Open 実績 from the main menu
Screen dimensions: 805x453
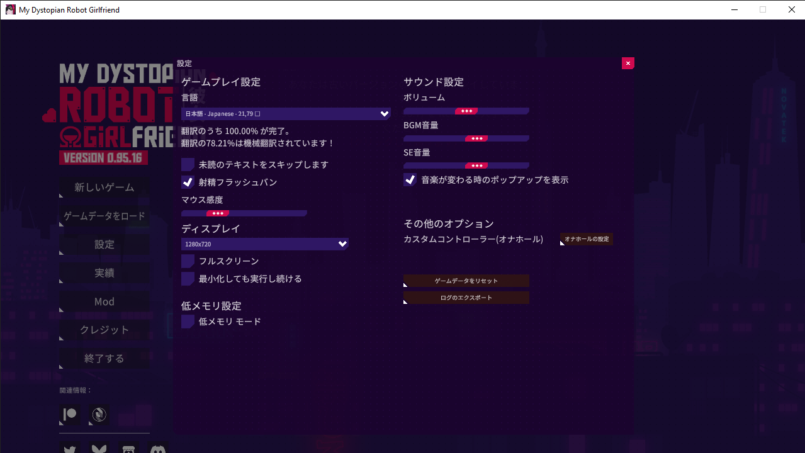(104, 273)
